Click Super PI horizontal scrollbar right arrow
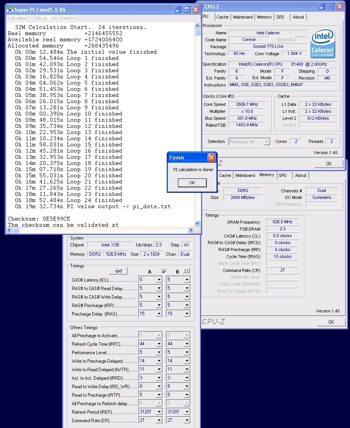 tap(191, 230)
